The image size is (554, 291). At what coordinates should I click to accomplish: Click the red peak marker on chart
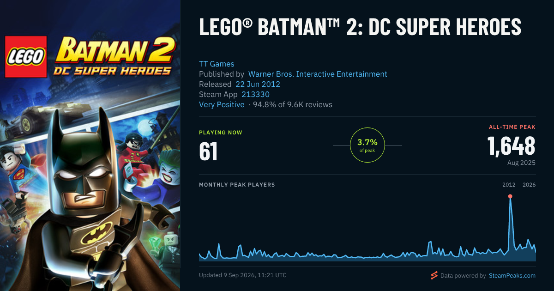pyautogui.click(x=510, y=196)
